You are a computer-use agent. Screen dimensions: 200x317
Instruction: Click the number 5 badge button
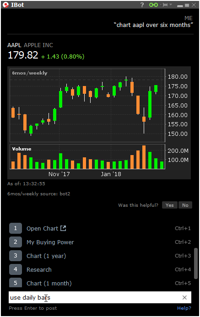pyautogui.click(x=16, y=283)
